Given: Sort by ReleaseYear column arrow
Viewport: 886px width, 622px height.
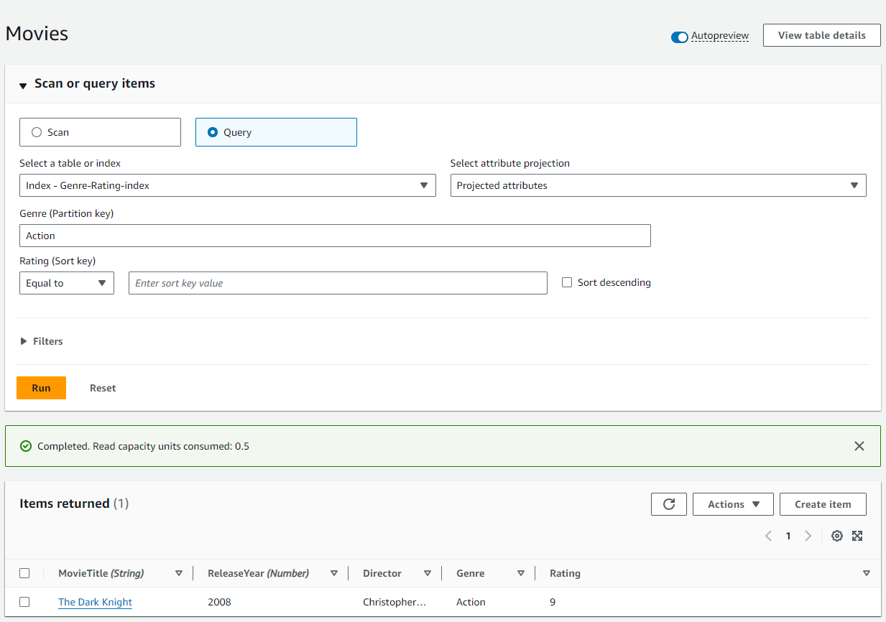Looking at the screenshot, I should 334,573.
